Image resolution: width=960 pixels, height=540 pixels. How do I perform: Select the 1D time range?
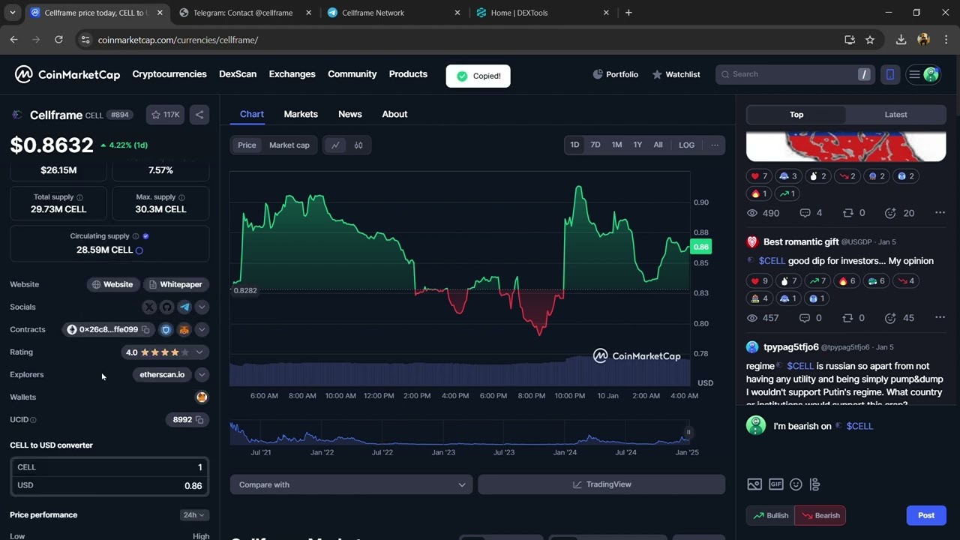pos(574,145)
